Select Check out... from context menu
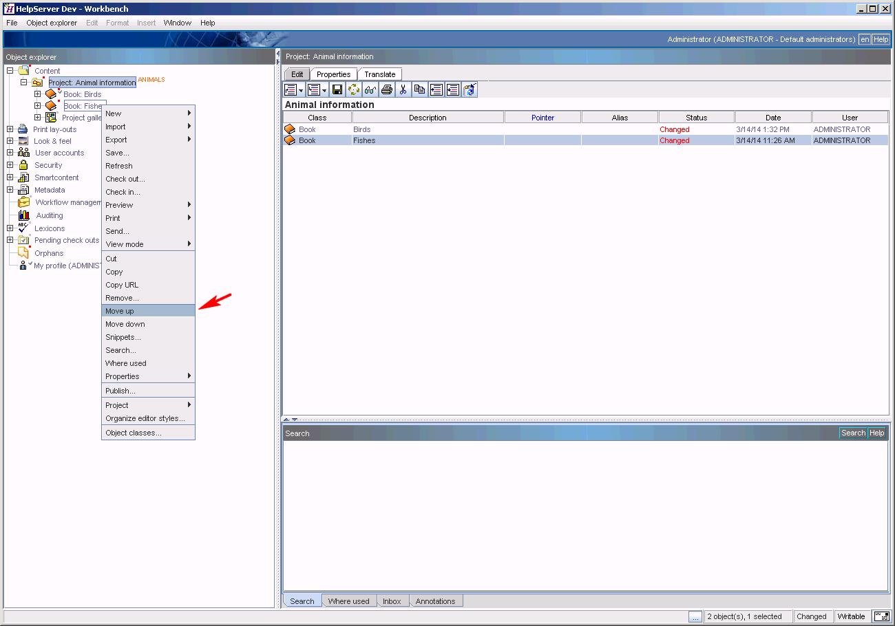 click(148, 179)
